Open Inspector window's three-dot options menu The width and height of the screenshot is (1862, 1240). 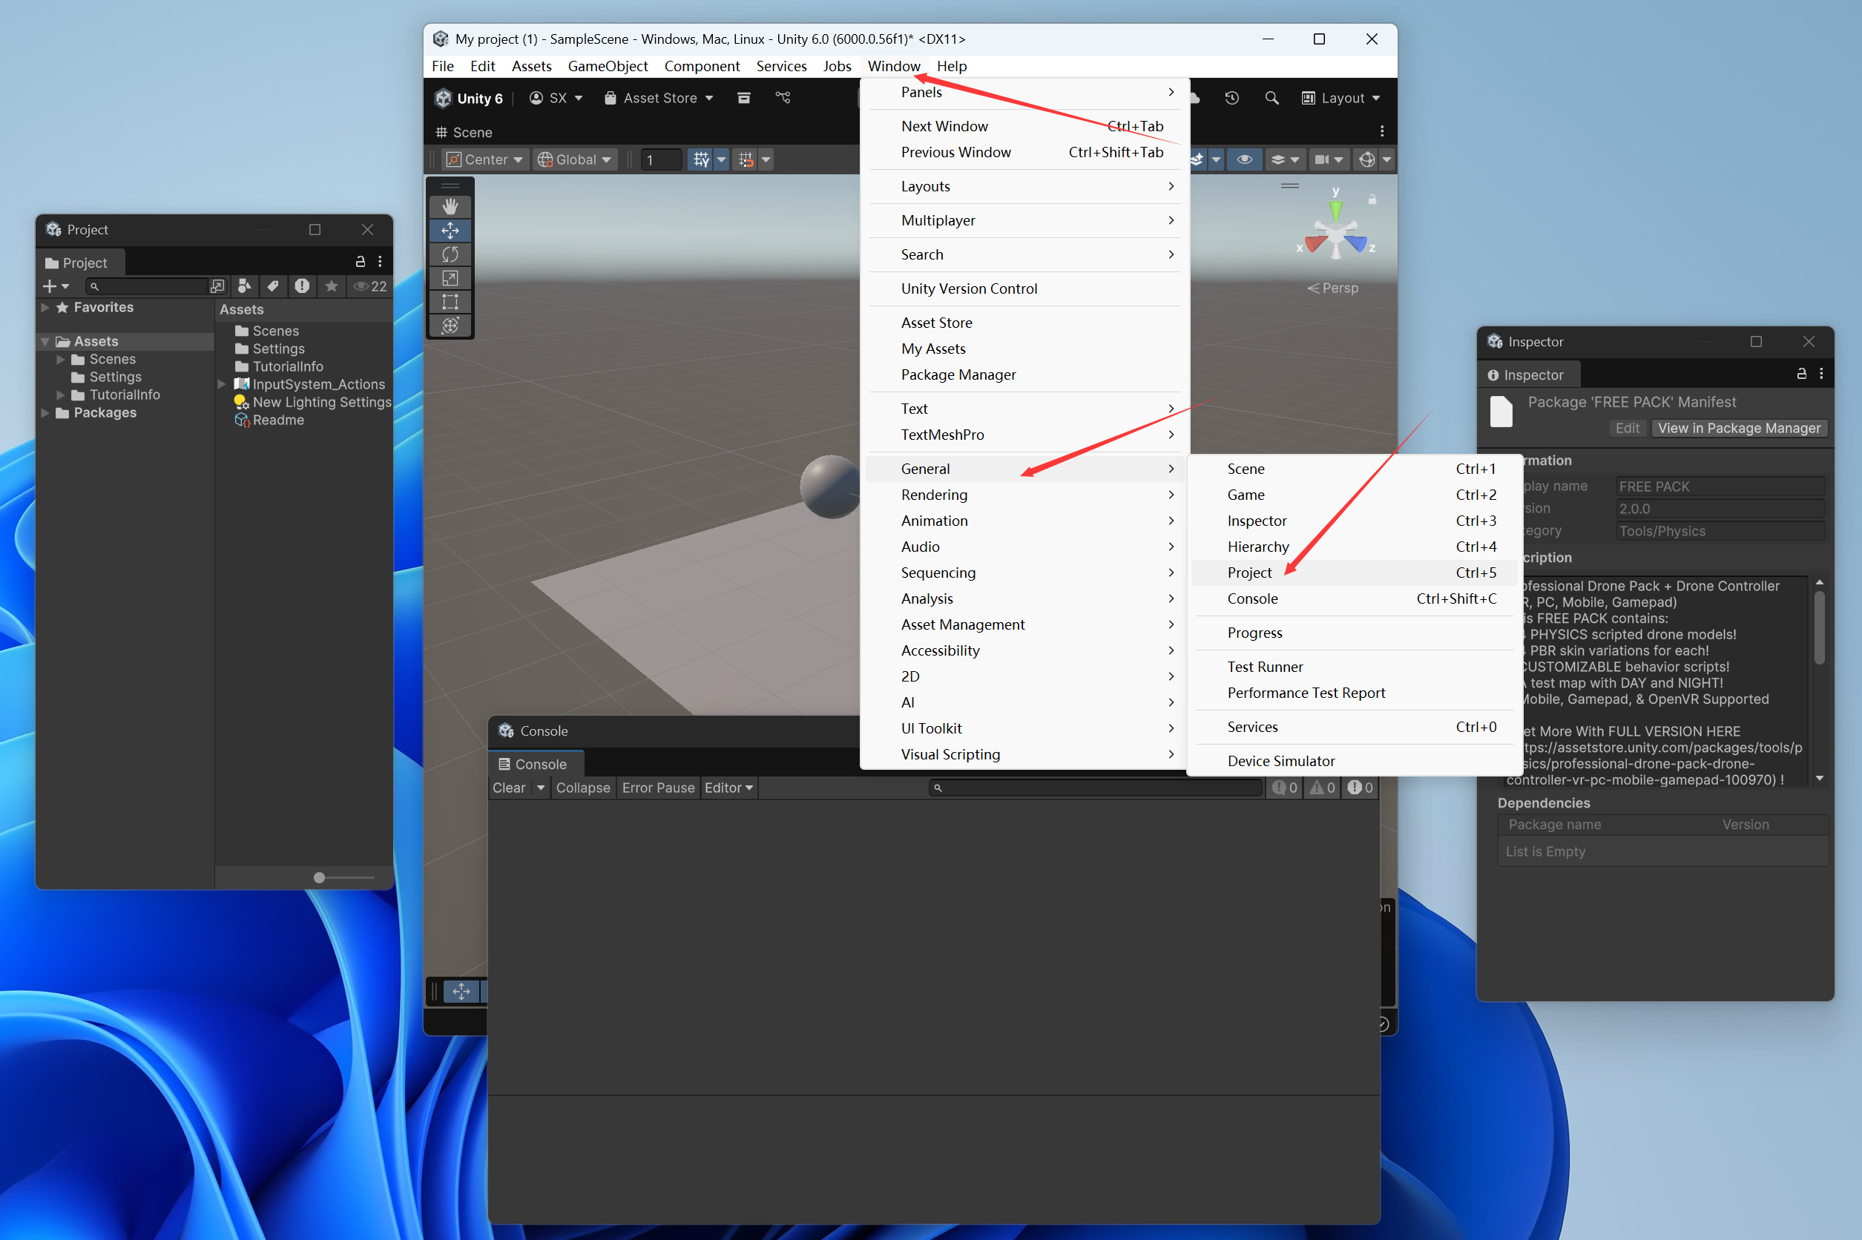click(x=1822, y=373)
